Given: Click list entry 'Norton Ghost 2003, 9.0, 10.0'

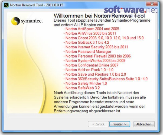Looking at the screenshot, I should pos(88,38).
